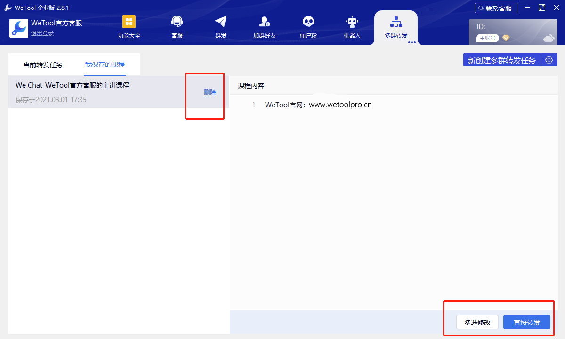Click the WeTool wrench icon in title bar
The image size is (565, 339).
point(8,8)
